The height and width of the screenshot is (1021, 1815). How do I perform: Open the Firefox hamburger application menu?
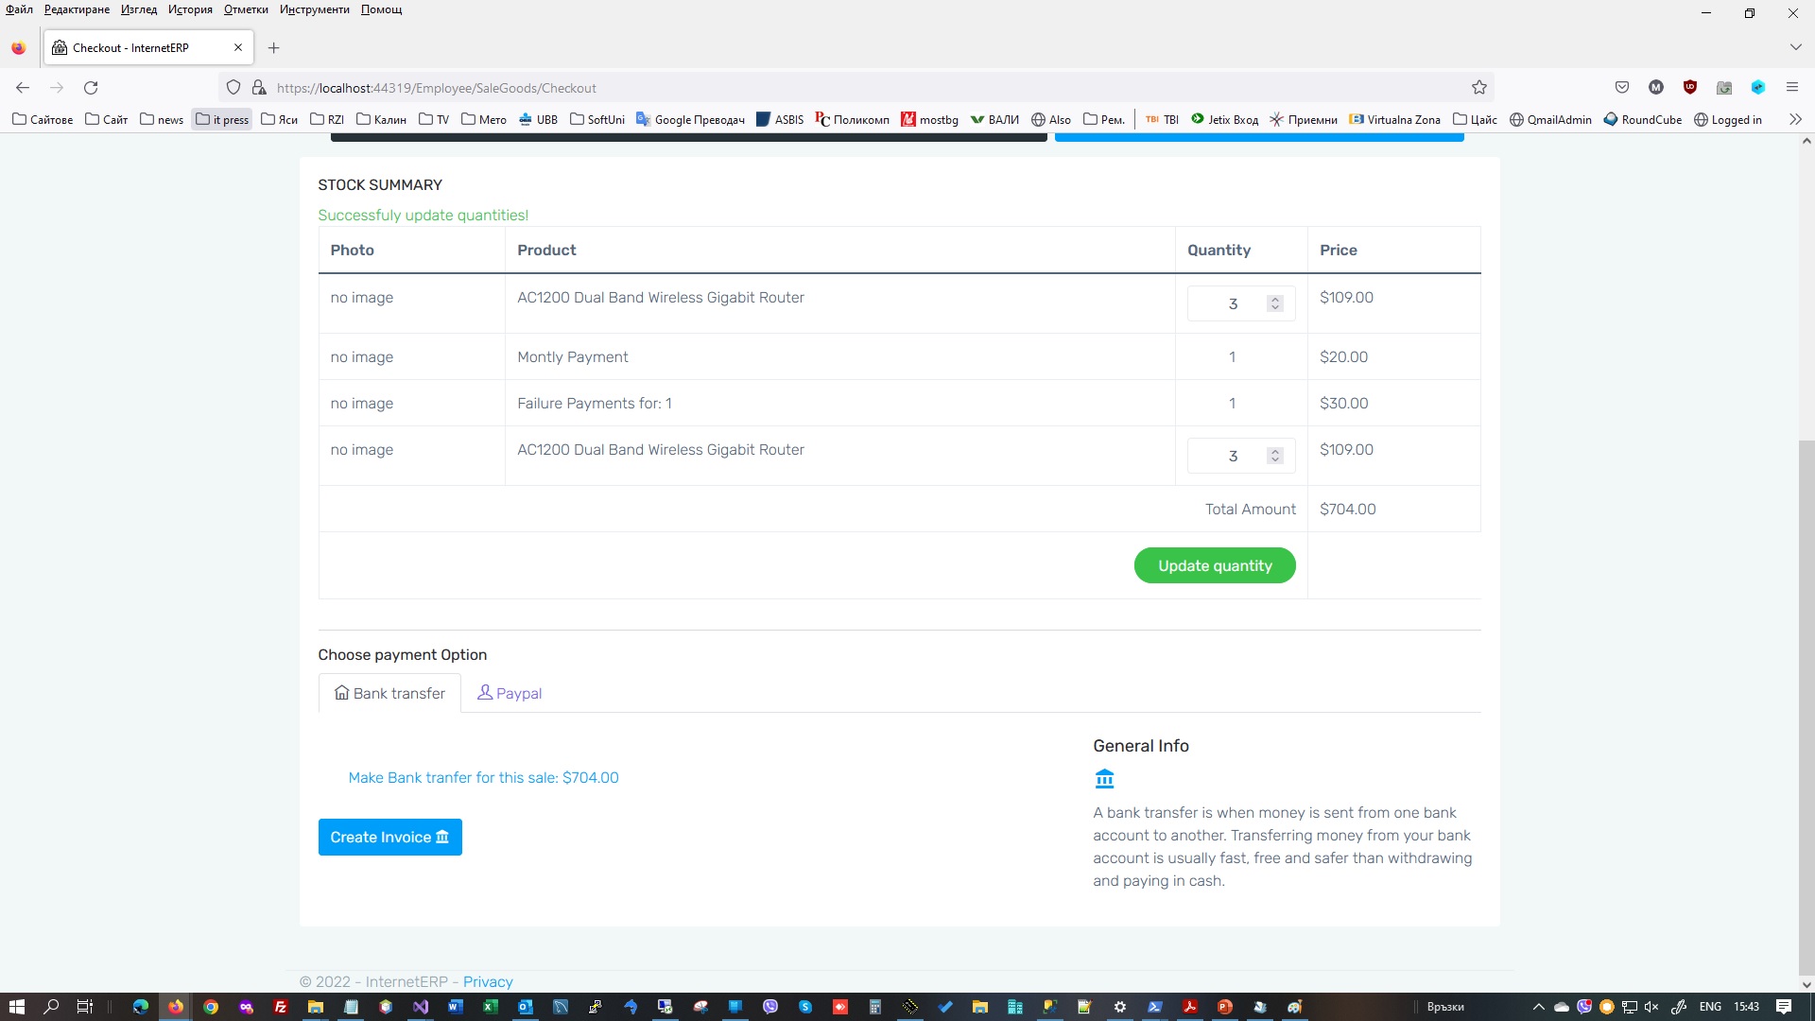coord(1791,88)
